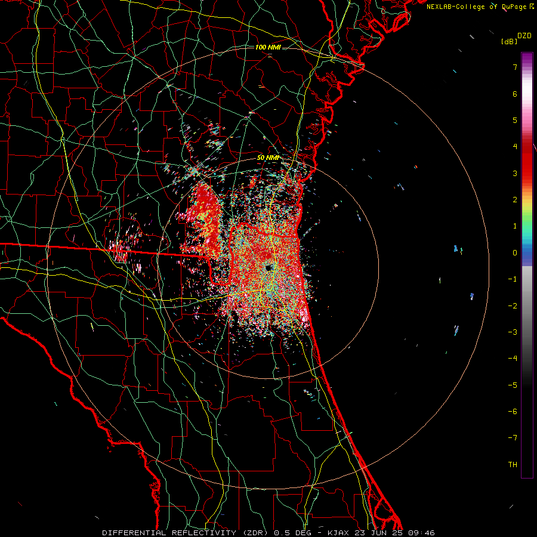Image resolution: width=537 pixels, height=537 pixels.
Task: Click the black radar site dot at the echo center
Action: pos(269,267)
